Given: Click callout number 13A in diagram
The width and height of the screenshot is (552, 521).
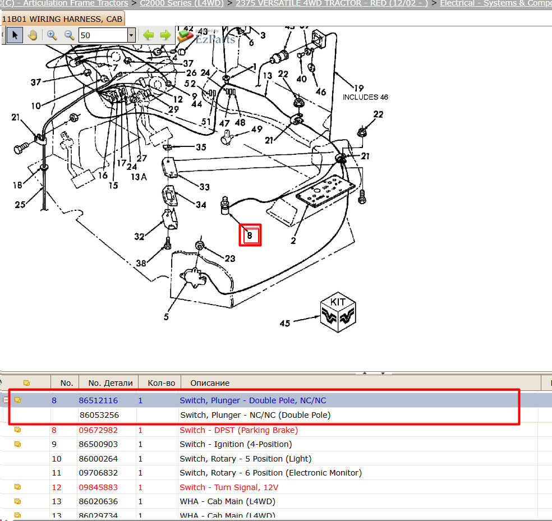Looking at the screenshot, I should (139, 177).
